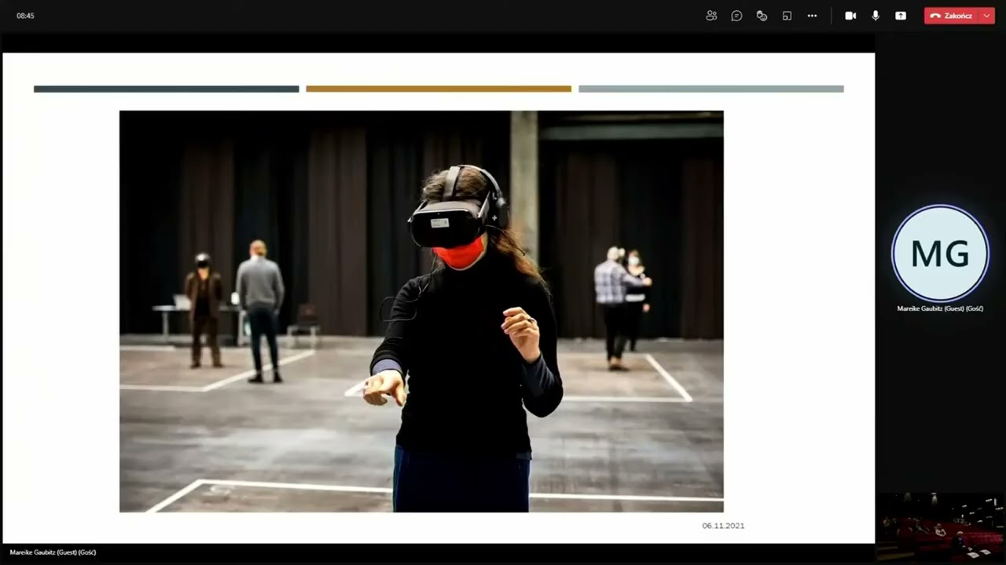Click the red Zakończ button

951,16
